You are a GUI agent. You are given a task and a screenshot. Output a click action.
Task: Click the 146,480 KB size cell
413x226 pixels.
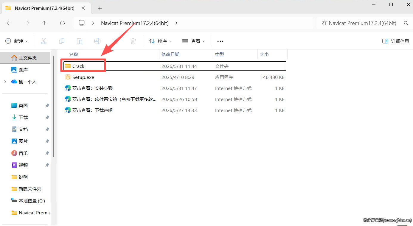(x=272, y=77)
